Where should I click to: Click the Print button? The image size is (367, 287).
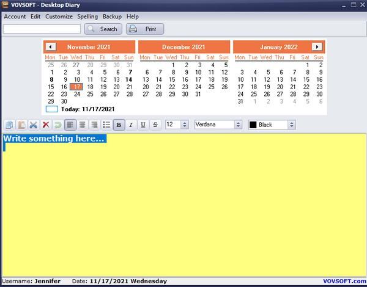[x=145, y=29]
